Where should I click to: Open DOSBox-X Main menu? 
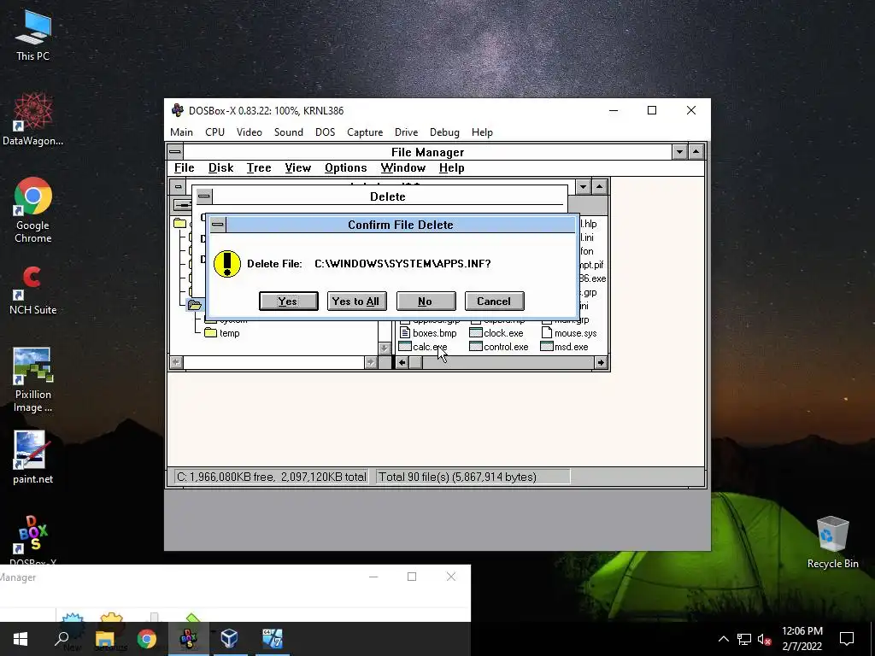[181, 132]
